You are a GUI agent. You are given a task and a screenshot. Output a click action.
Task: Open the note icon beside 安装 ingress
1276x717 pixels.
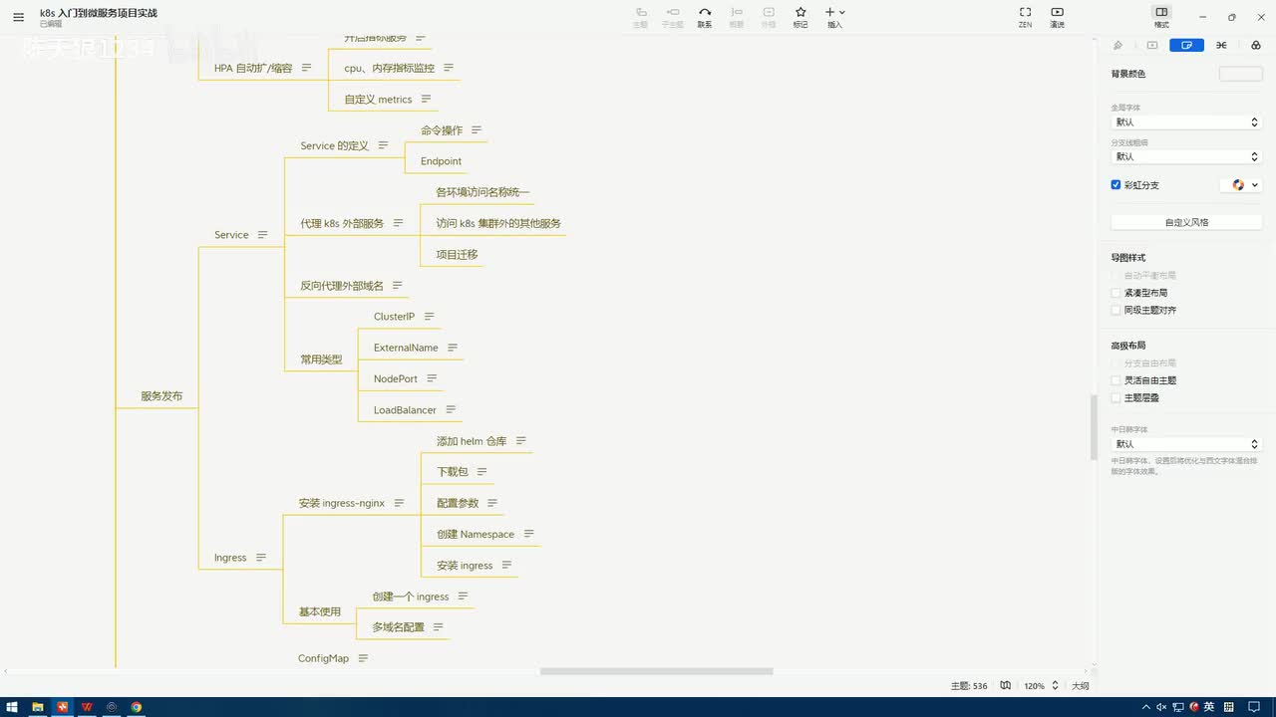(x=506, y=565)
